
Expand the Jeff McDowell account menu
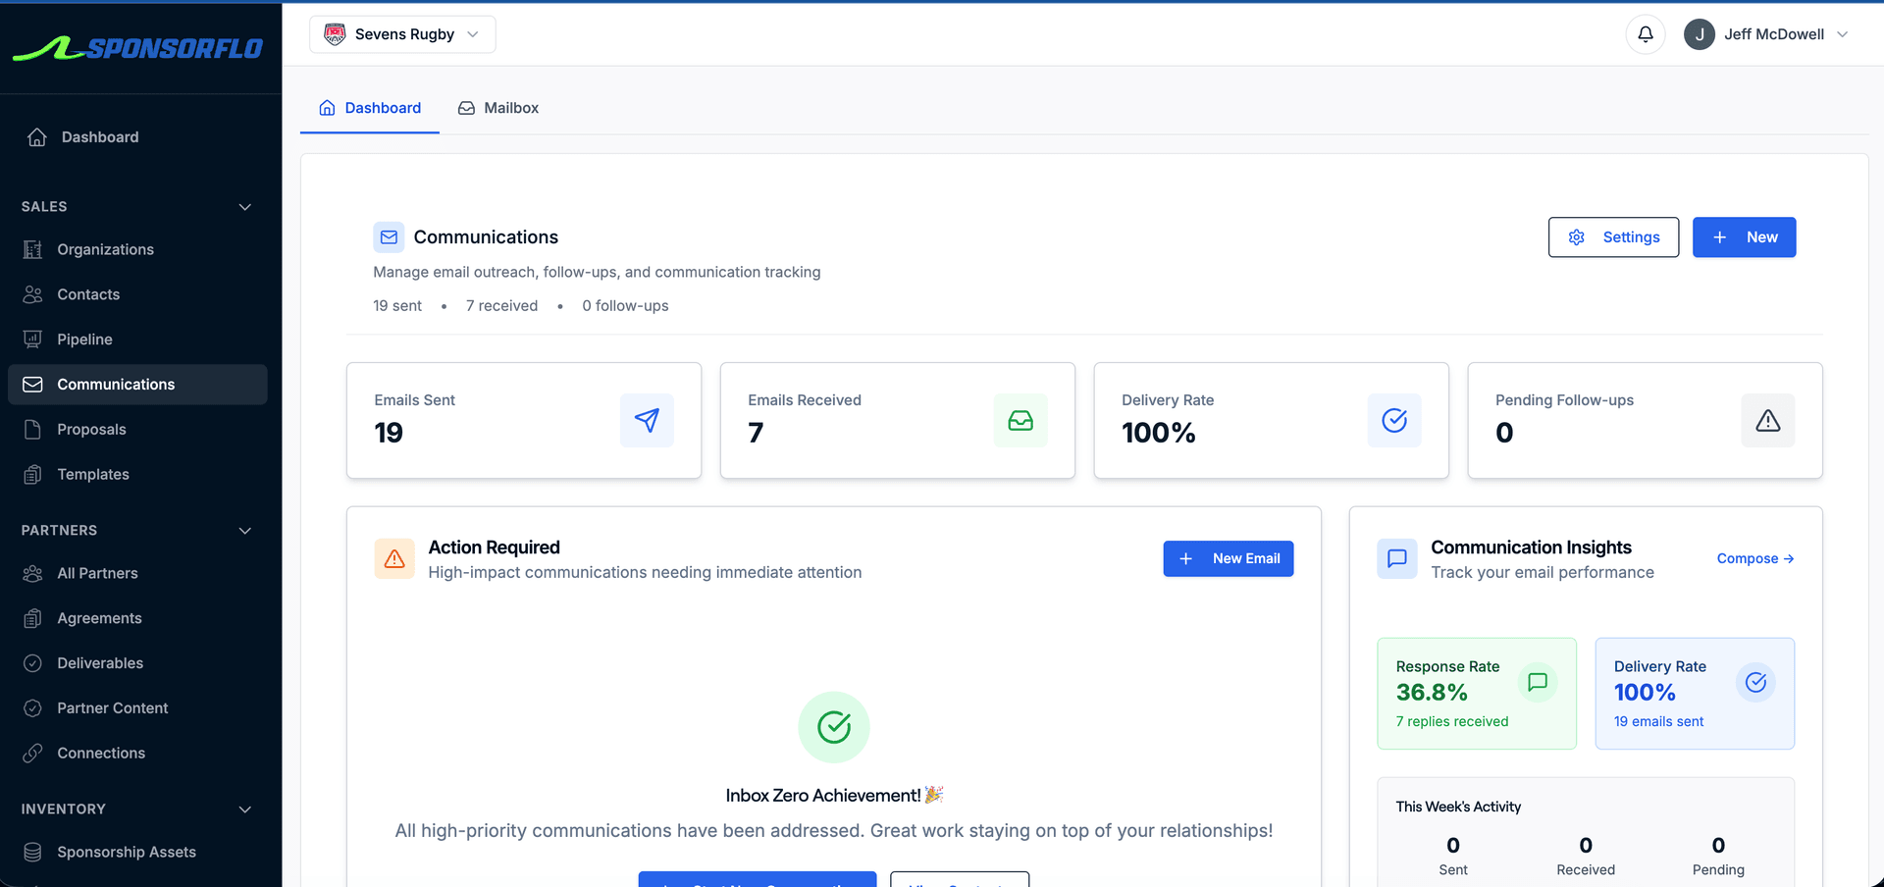(1766, 33)
